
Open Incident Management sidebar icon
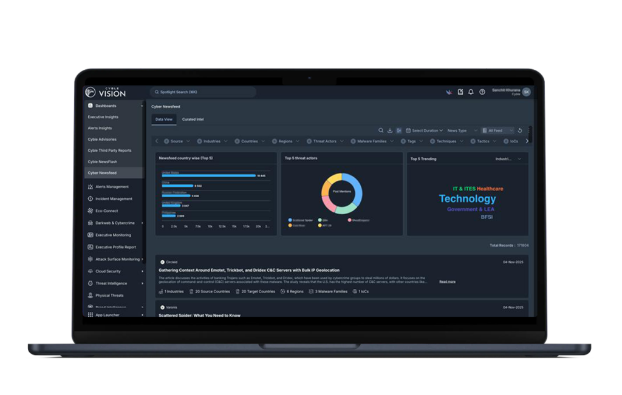pyautogui.click(x=90, y=198)
